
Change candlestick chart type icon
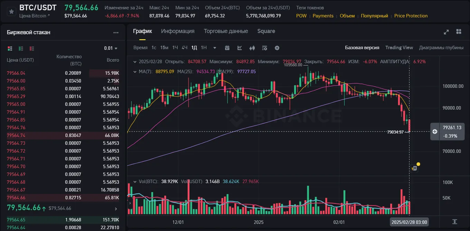(252, 48)
